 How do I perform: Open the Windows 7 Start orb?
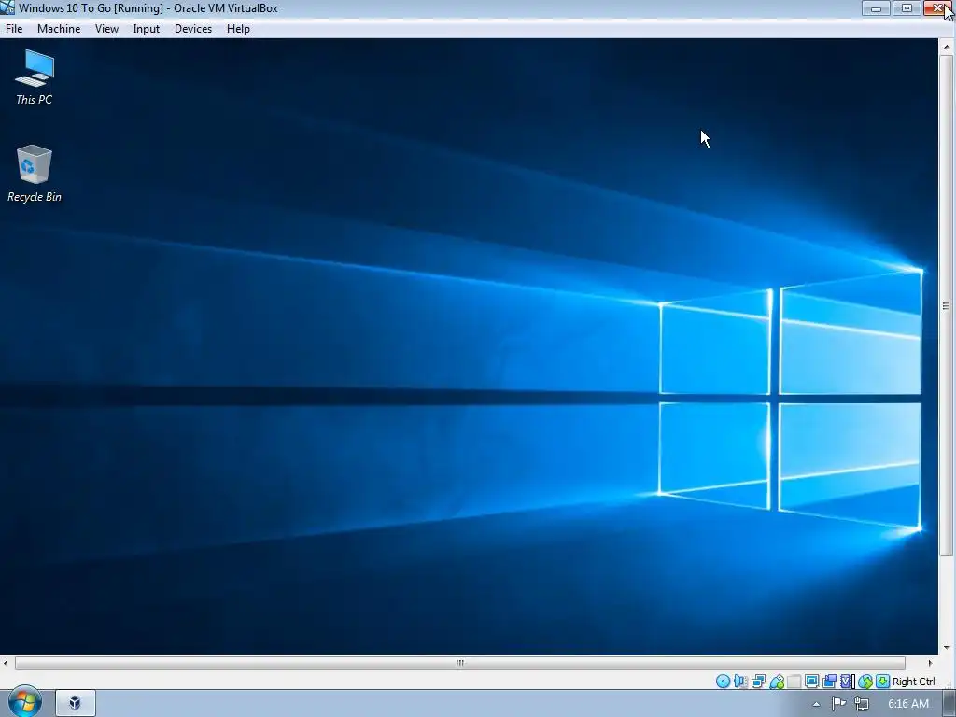pos(23,702)
